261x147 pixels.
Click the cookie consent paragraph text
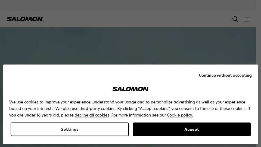tap(130, 109)
